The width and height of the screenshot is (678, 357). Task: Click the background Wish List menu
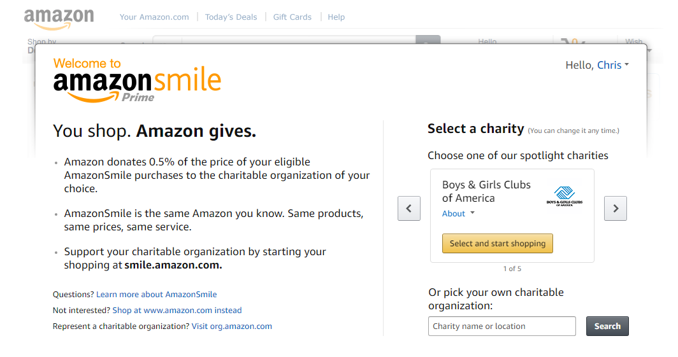(634, 41)
